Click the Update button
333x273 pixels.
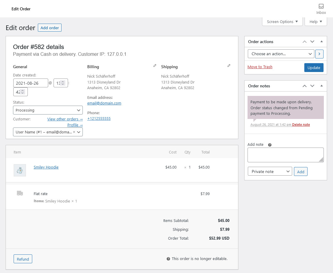pos(314,68)
